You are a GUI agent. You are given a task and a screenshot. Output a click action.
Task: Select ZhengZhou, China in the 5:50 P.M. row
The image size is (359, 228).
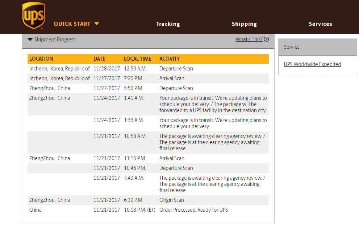coord(50,88)
